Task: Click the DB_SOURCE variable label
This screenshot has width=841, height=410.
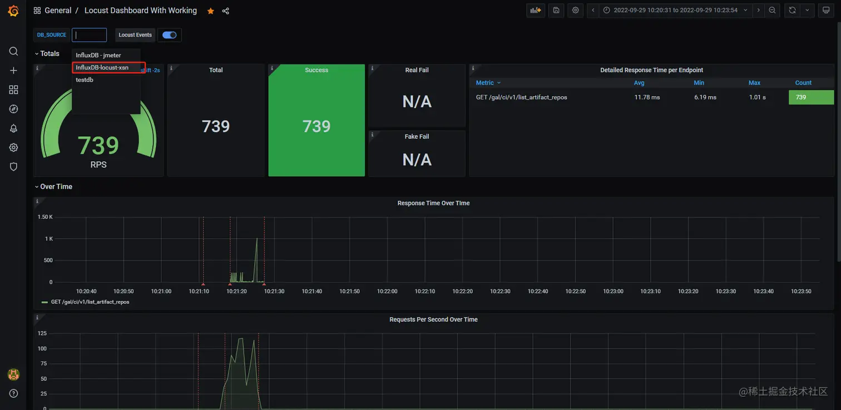Action: coord(52,35)
